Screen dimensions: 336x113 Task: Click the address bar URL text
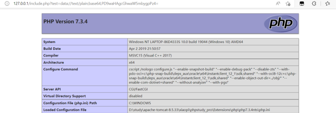[x=86, y=4]
